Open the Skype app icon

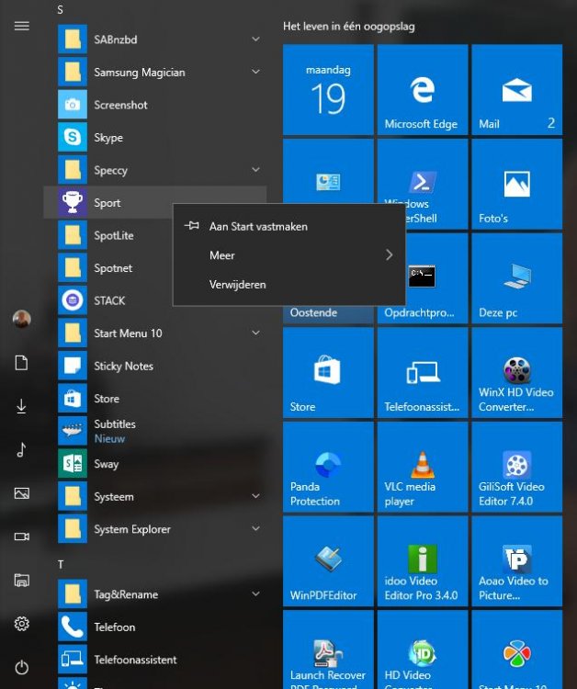73,138
